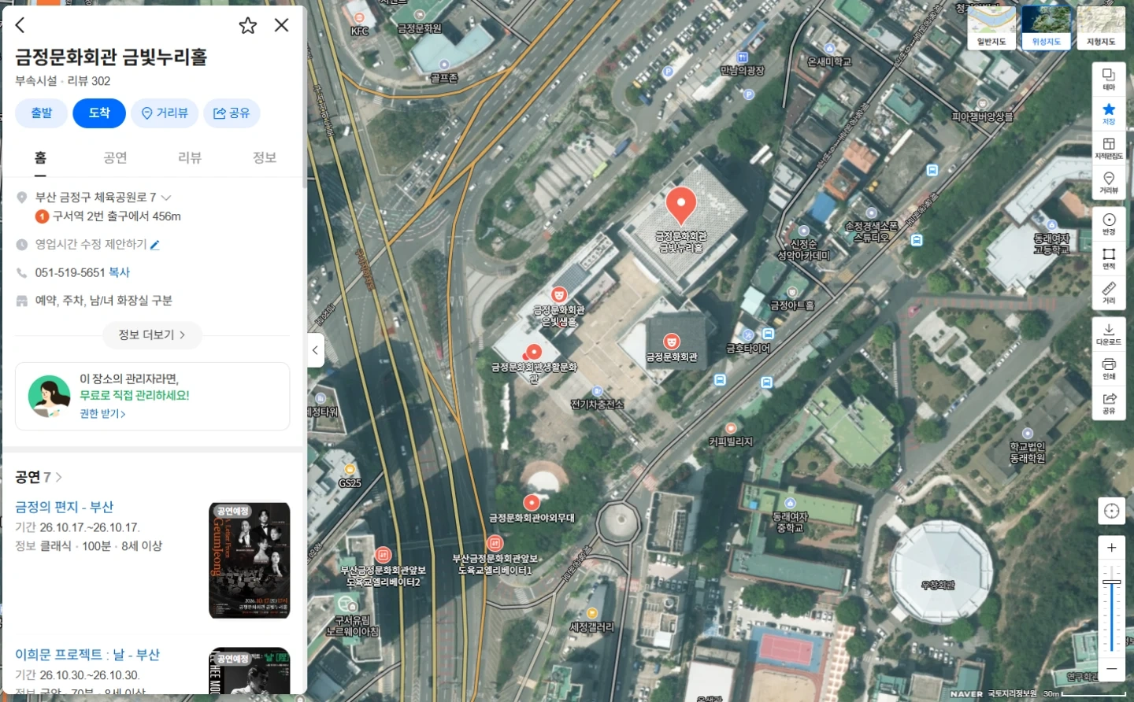Zoom out with the minus button

(x=1111, y=669)
